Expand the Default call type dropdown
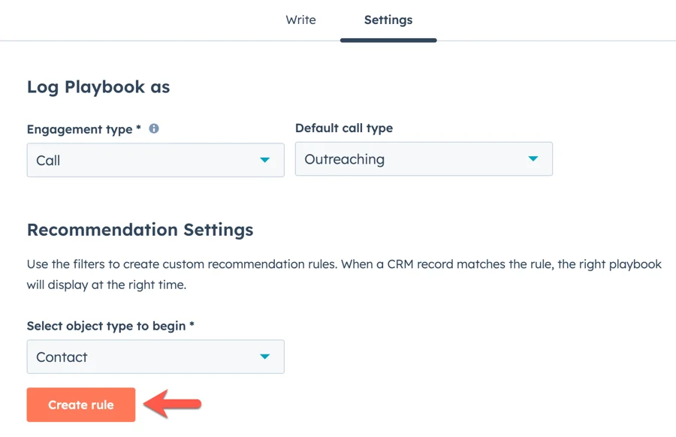 tap(423, 159)
